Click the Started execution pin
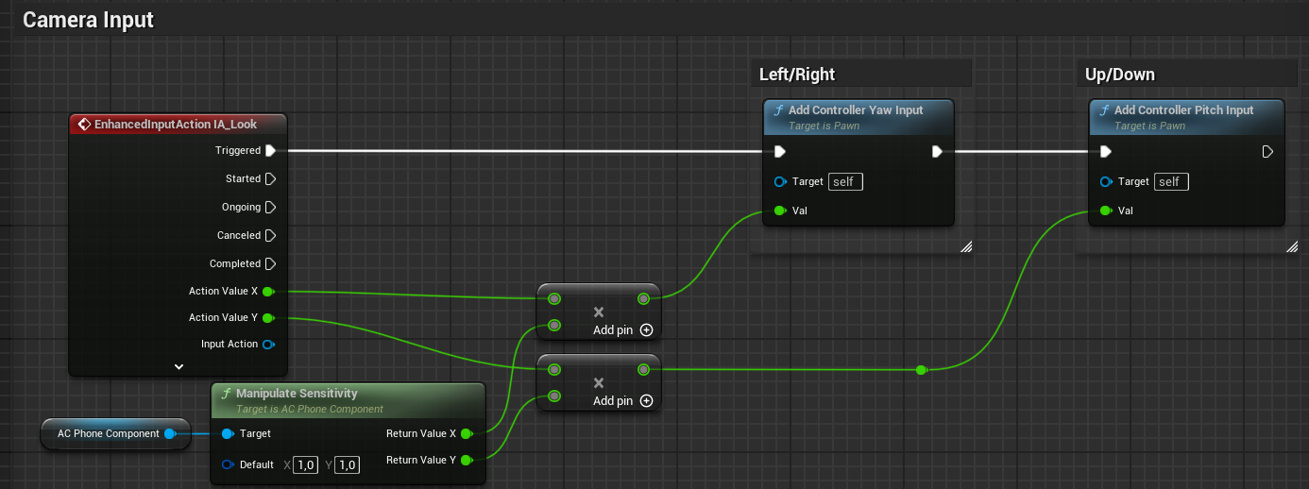The height and width of the screenshot is (489, 1309). click(x=270, y=178)
